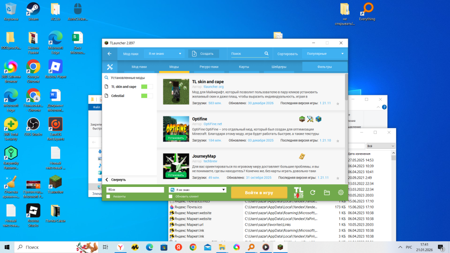Click the Дата изменения column header
The image size is (450, 253).
click(359, 154)
